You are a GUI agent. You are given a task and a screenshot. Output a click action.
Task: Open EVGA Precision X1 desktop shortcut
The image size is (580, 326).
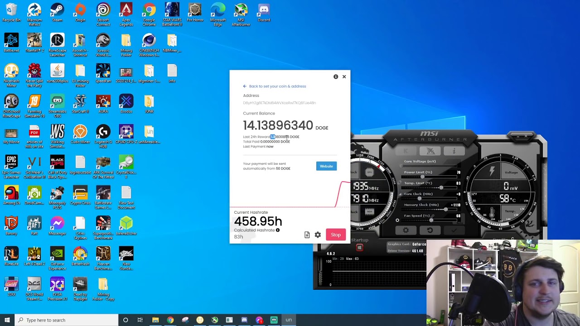pos(57,289)
